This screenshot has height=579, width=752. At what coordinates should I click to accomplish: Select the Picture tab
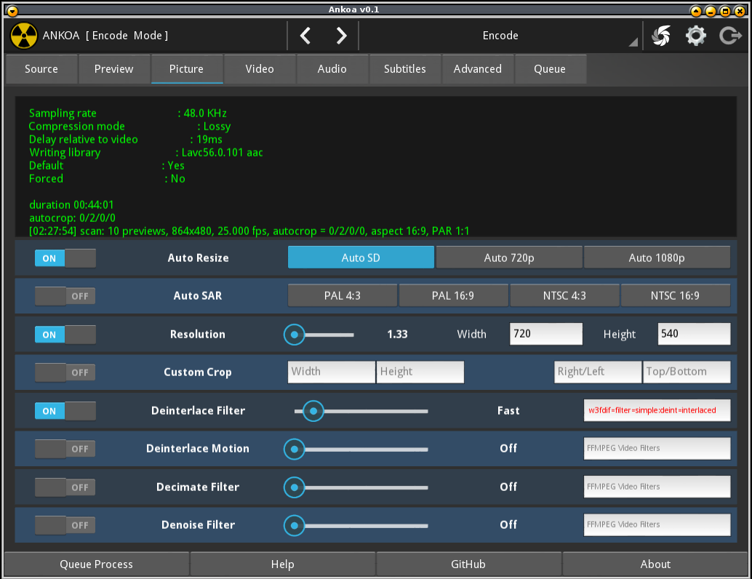pyautogui.click(x=187, y=69)
